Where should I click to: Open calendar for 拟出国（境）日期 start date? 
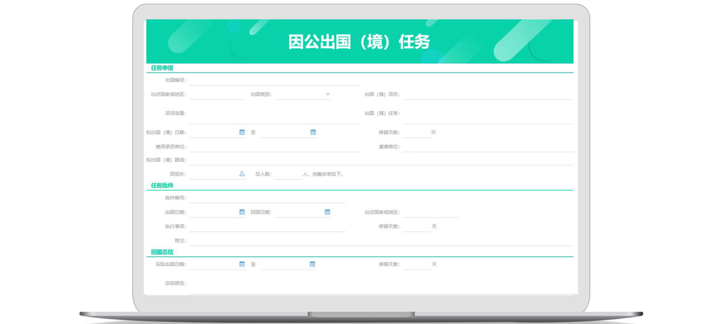pos(242,132)
